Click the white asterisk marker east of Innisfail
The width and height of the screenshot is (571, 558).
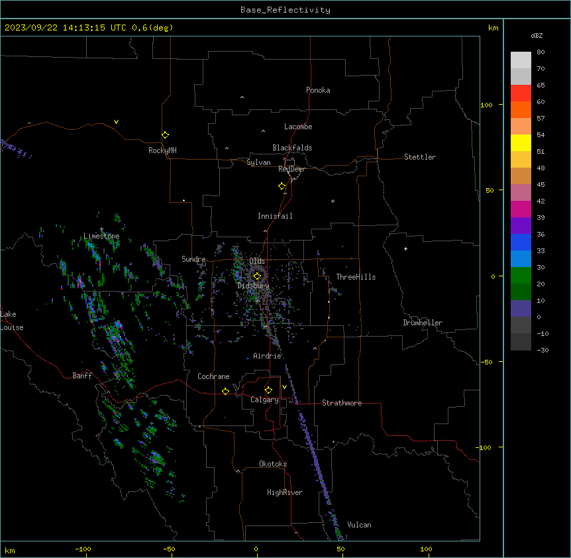(x=333, y=201)
